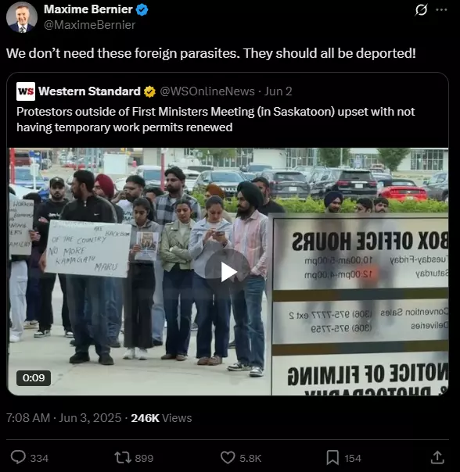Click the 7:08 AM Jun 3, 2025 timestamp
The width and height of the screenshot is (460, 472).
63,418
